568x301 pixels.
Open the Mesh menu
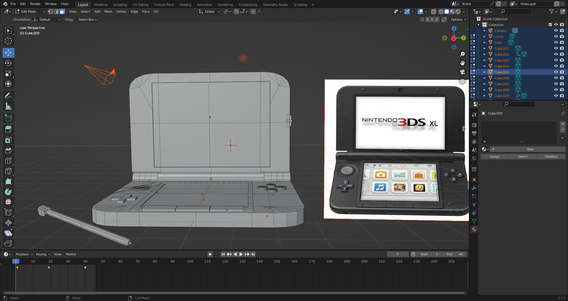point(108,12)
